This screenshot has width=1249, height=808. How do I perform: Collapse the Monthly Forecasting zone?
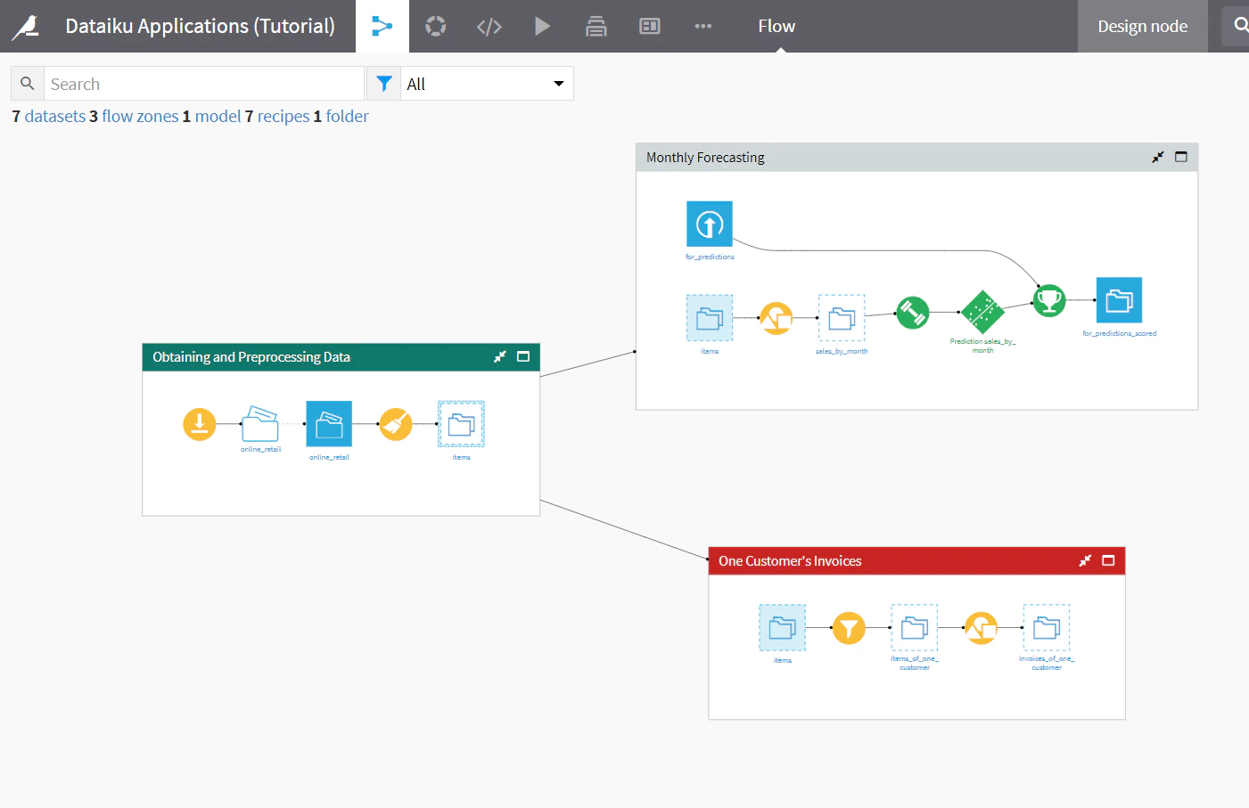pyautogui.click(x=1158, y=158)
